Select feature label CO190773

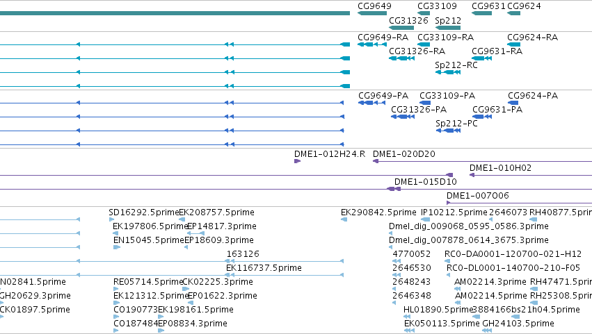tap(135, 310)
